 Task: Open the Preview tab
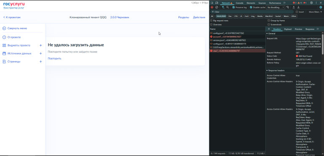298,29
